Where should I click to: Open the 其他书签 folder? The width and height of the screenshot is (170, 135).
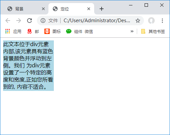(x=153, y=31)
